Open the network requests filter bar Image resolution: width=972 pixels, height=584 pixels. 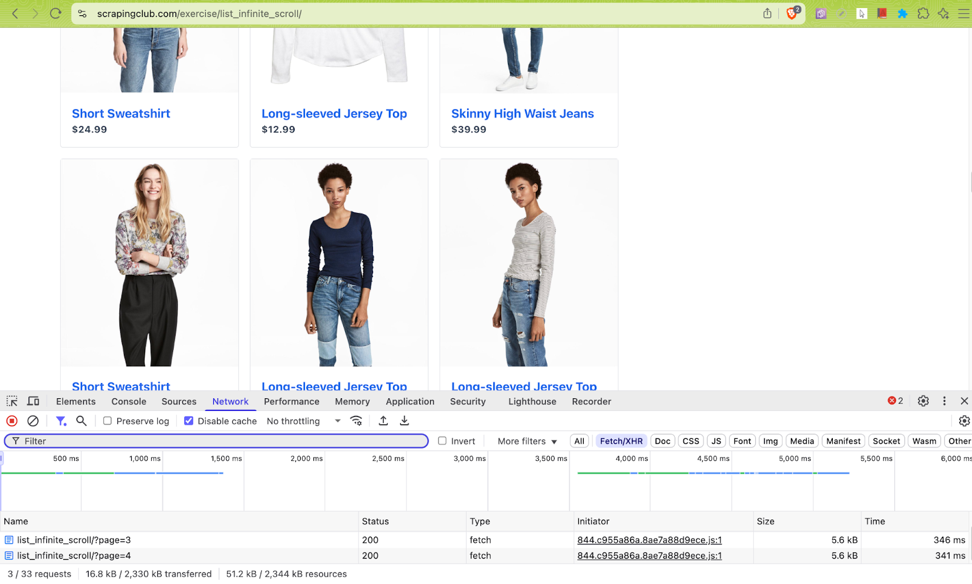point(61,421)
